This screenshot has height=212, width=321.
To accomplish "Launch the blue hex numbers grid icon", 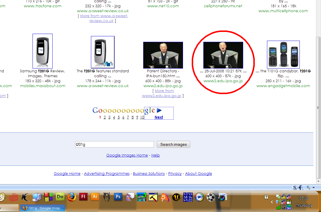I will point(188,197).
